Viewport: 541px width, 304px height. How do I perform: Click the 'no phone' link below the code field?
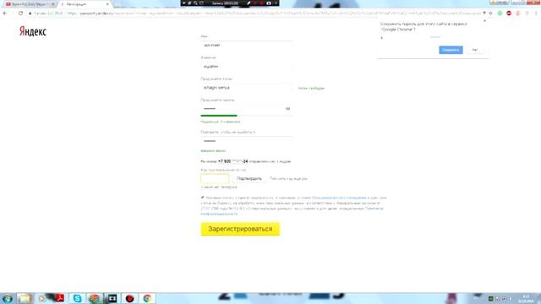[x=219, y=187]
